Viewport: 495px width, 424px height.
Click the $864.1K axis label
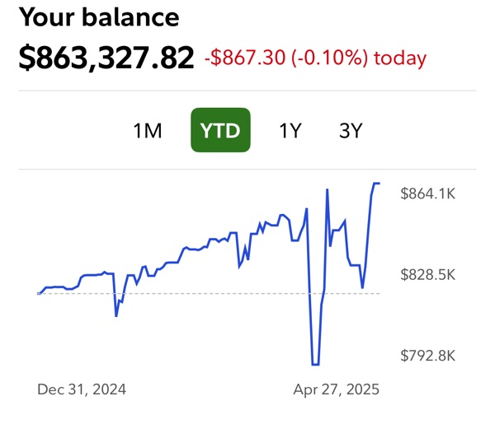tap(427, 193)
